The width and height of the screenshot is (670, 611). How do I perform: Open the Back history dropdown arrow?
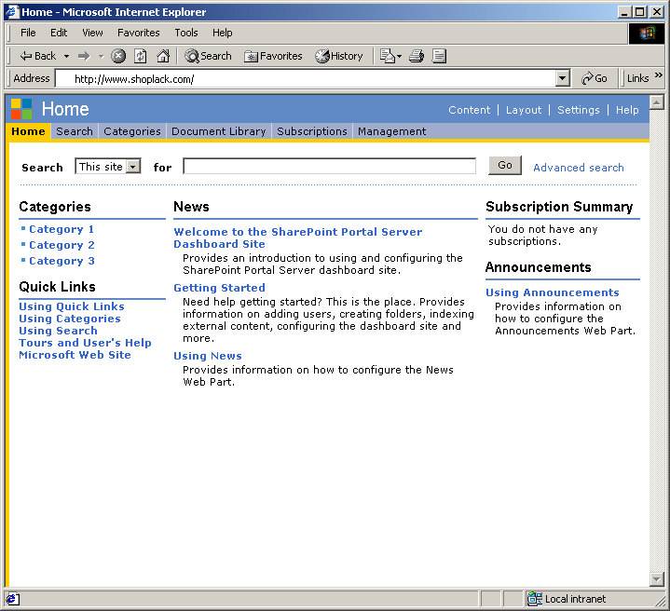point(67,56)
